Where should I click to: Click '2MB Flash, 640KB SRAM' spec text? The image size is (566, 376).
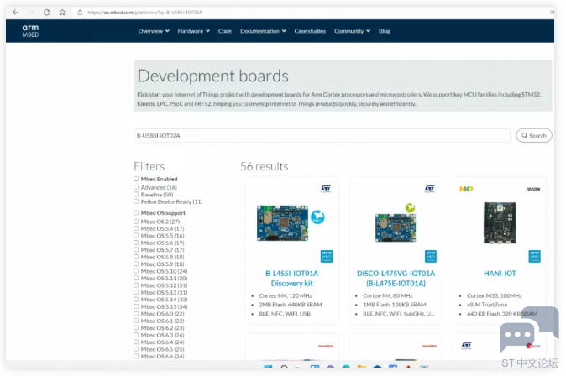point(291,305)
